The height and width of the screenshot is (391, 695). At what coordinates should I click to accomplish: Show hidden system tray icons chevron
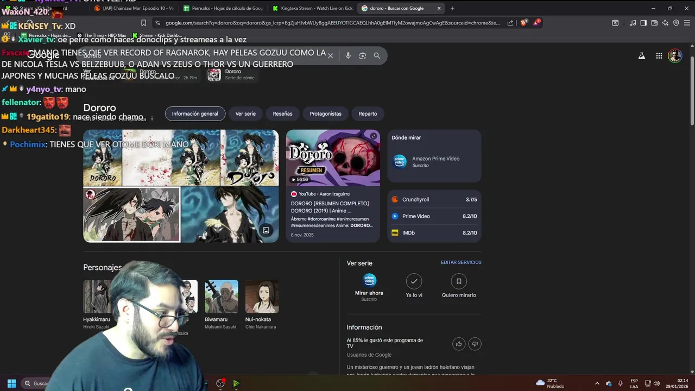point(597,383)
